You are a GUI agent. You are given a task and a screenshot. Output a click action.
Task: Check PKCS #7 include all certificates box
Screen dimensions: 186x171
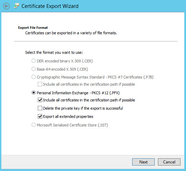(40, 84)
